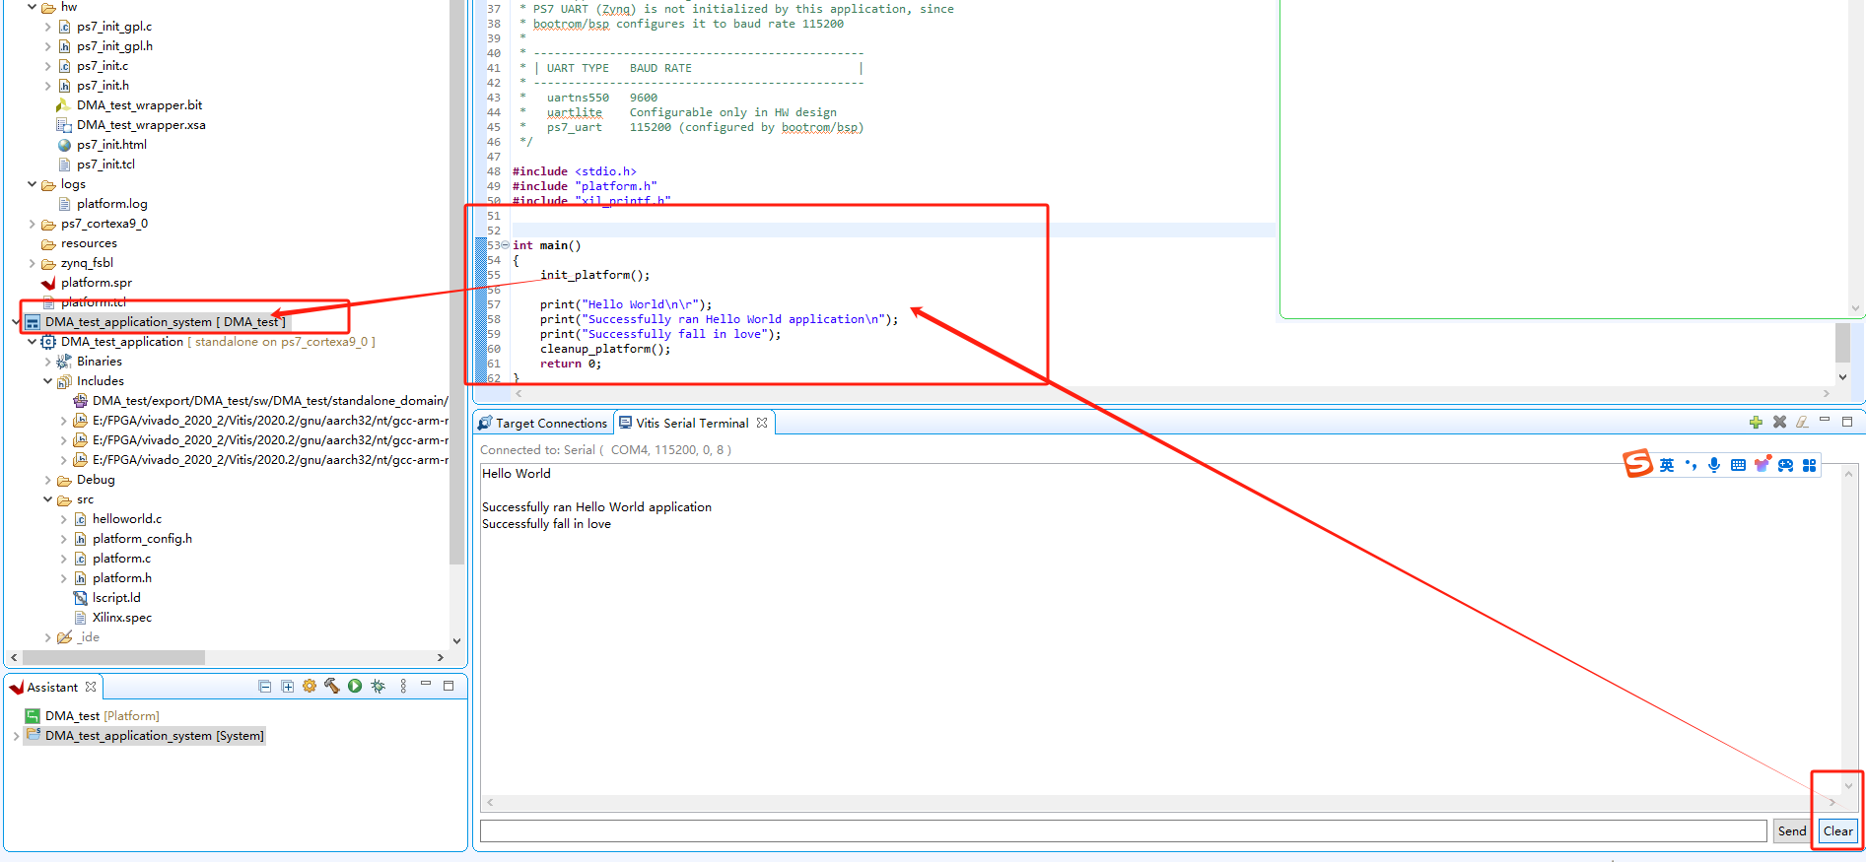Close the Vitis Serial Terminal tab
This screenshot has width=1866, height=862.
click(762, 423)
